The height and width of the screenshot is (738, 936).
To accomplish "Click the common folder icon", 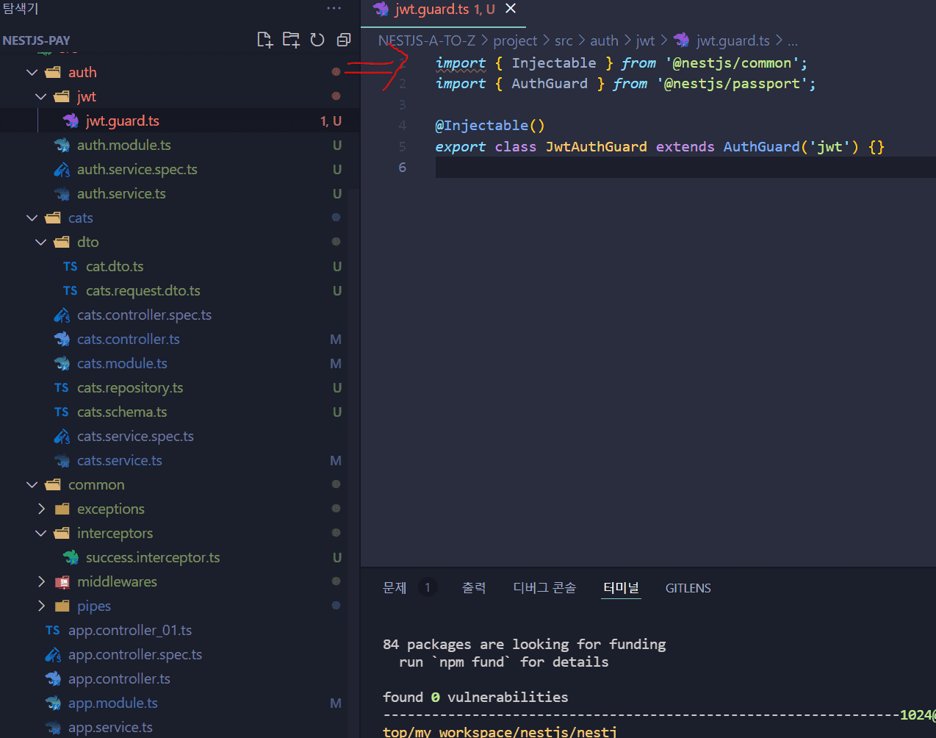I will (x=53, y=484).
